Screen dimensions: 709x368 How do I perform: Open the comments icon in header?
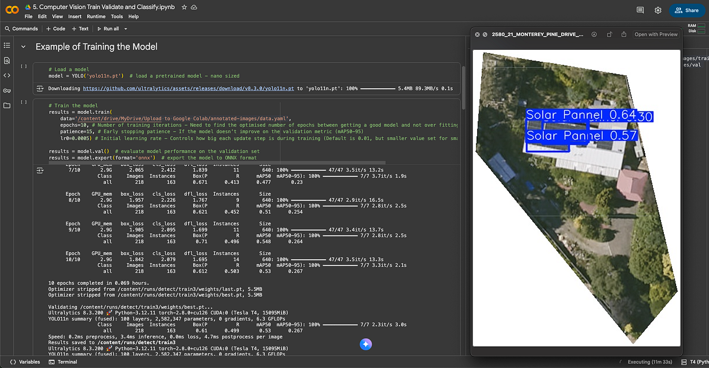point(640,10)
